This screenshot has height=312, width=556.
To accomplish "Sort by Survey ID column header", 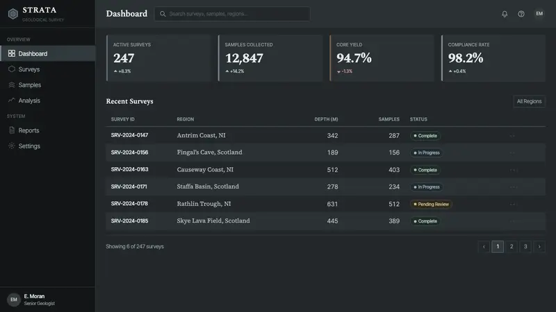I will click(123, 119).
